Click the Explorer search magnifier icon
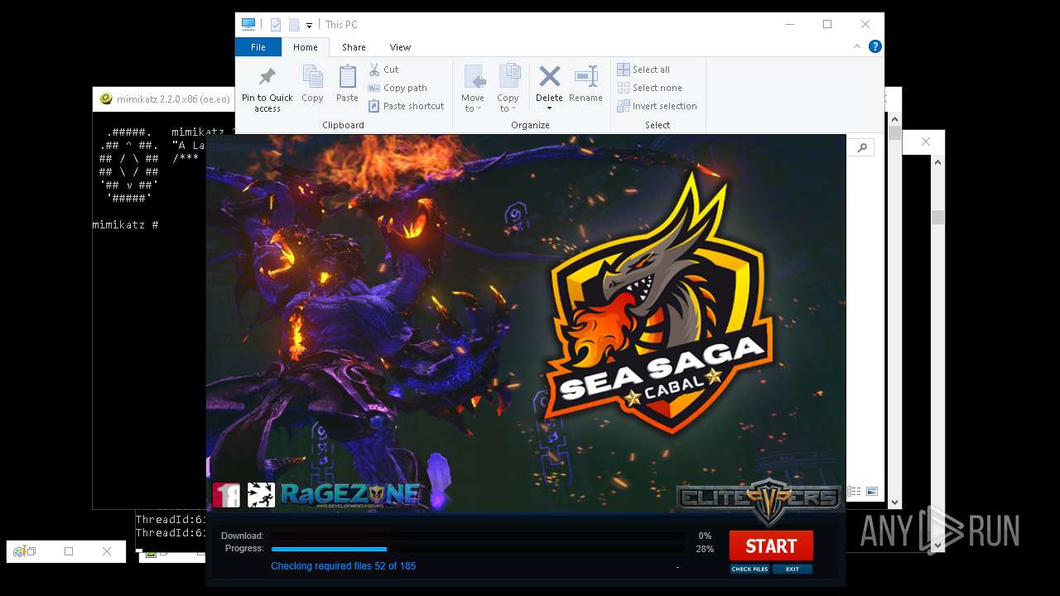Image resolution: width=1060 pixels, height=596 pixels. point(862,147)
